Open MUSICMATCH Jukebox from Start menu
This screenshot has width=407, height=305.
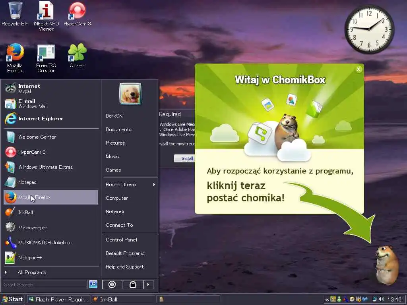click(x=51, y=243)
